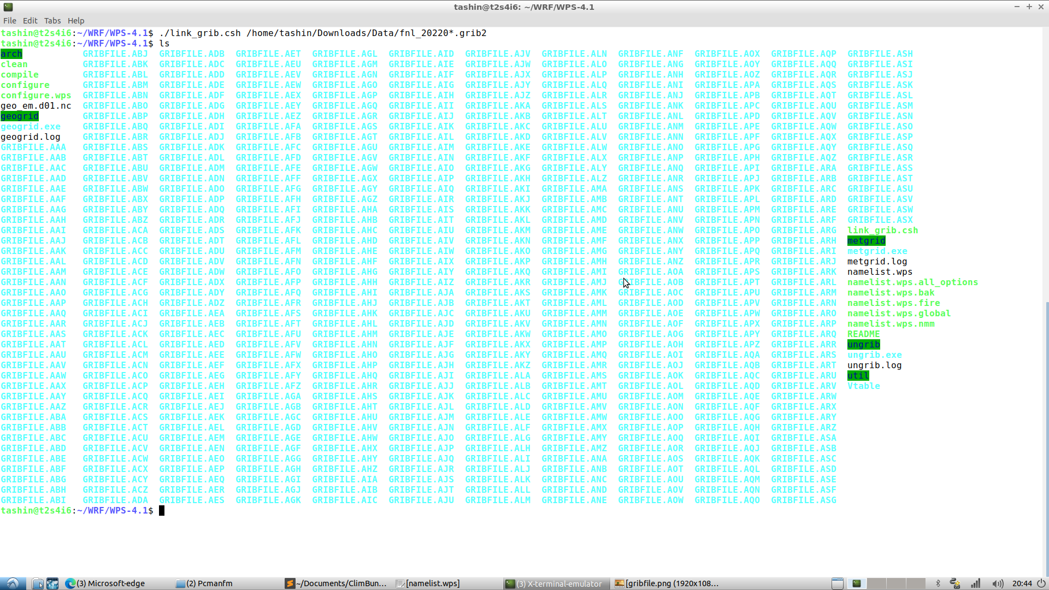Click the 'GRIBFILE.AAA' entry
This screenshot has height=590, width=1049.
pos(33,147)
